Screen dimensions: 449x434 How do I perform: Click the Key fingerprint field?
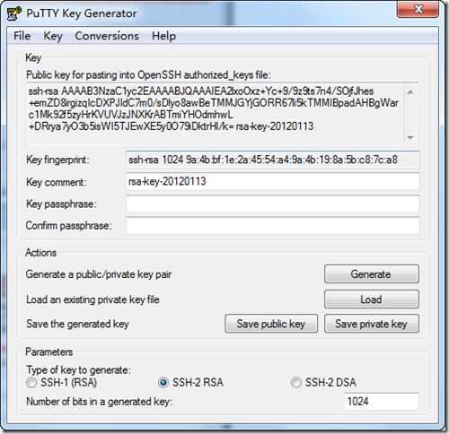coord(272,160)
